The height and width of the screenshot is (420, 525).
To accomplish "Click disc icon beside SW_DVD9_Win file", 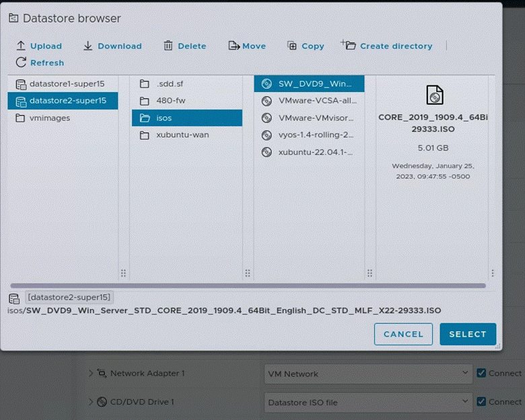I will [x=267, y=84].
